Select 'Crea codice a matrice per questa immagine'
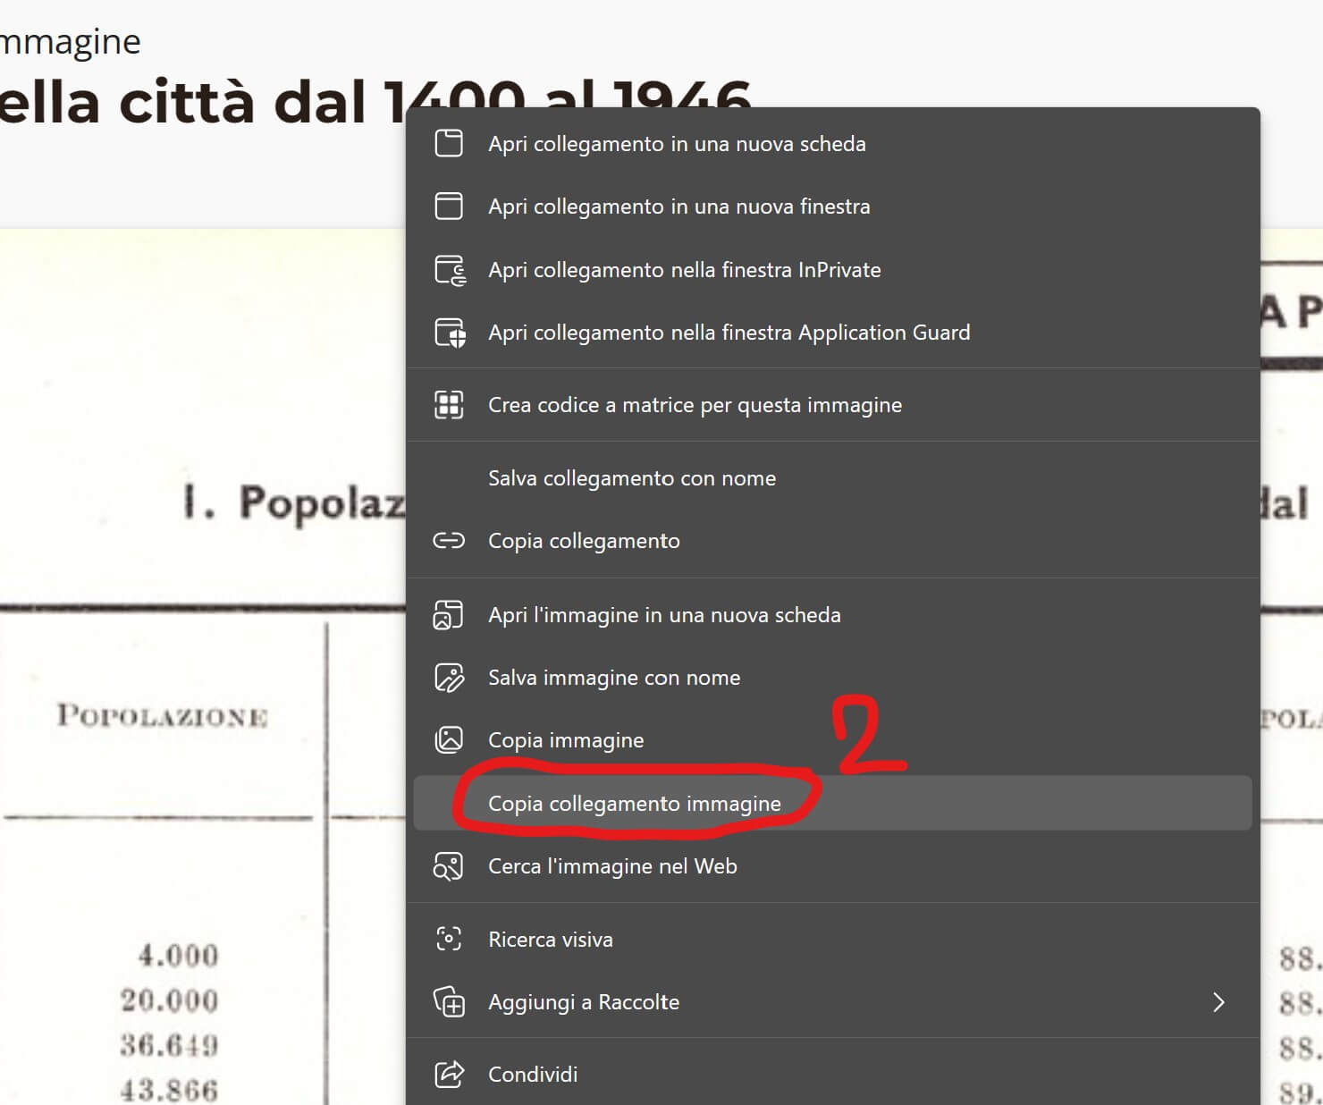1323x1105 pixels. coord(695,405)
